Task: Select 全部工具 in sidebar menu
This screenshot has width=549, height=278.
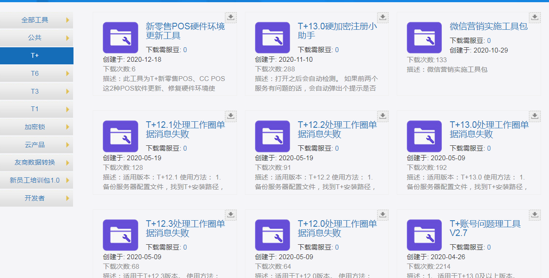Action: pos(36,20)
